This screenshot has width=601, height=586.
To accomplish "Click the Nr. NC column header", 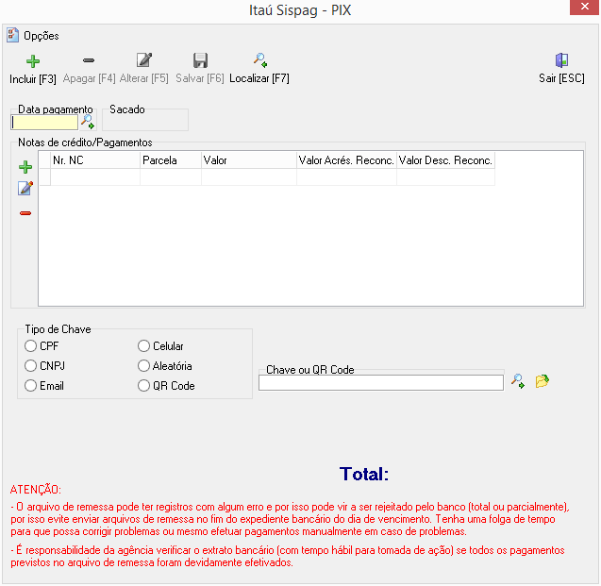I will pyautogui.click(x=95, y=160).
